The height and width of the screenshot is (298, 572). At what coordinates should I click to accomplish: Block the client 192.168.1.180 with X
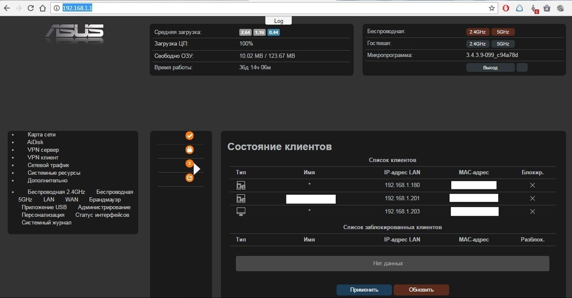coord(532,186)
